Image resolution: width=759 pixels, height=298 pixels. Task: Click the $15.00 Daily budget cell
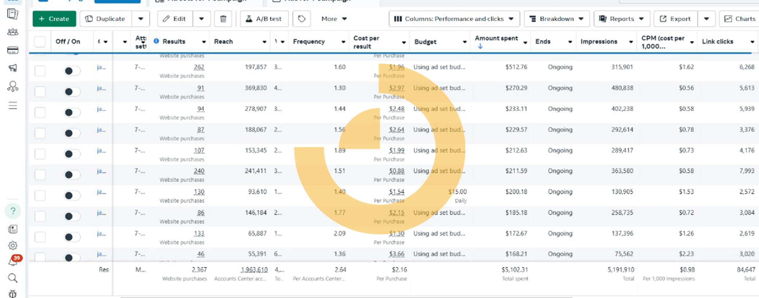[x=457, y=196]
